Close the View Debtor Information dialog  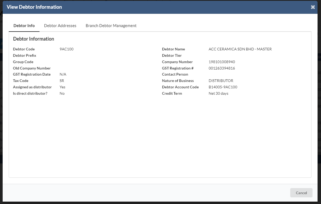tap(313, 7)
